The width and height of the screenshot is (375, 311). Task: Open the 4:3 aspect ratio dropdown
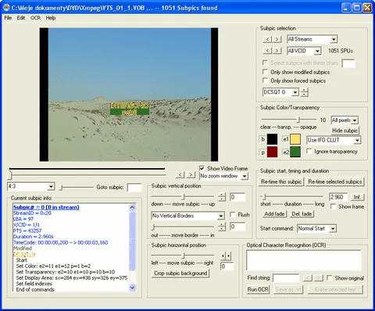(51, 187)
